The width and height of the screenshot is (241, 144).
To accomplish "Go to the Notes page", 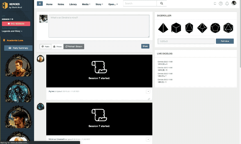I will 61,4.
